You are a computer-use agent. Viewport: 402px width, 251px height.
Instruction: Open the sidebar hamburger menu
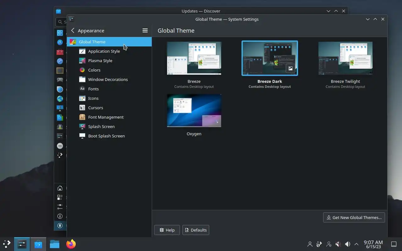coord(145,30)
